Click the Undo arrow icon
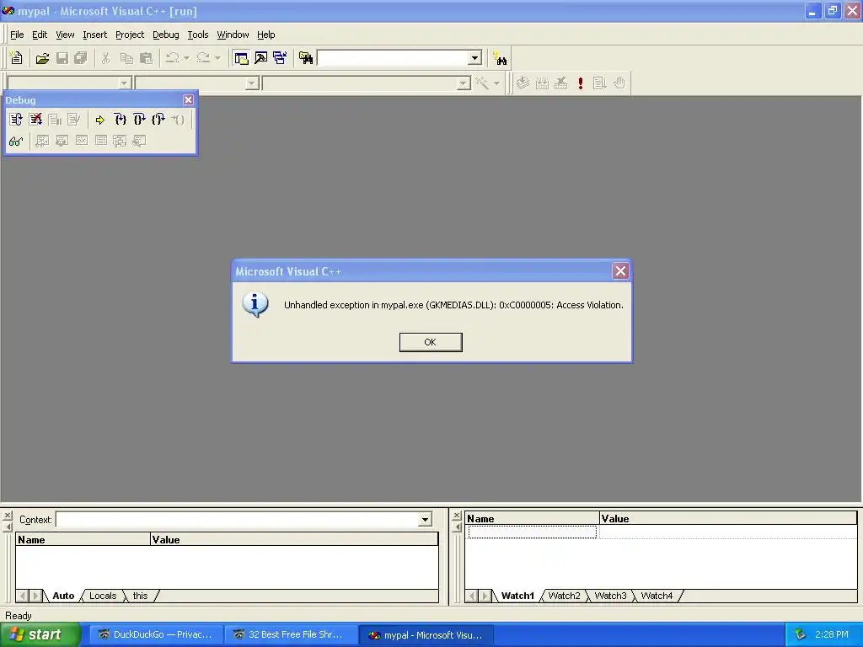 172,58
